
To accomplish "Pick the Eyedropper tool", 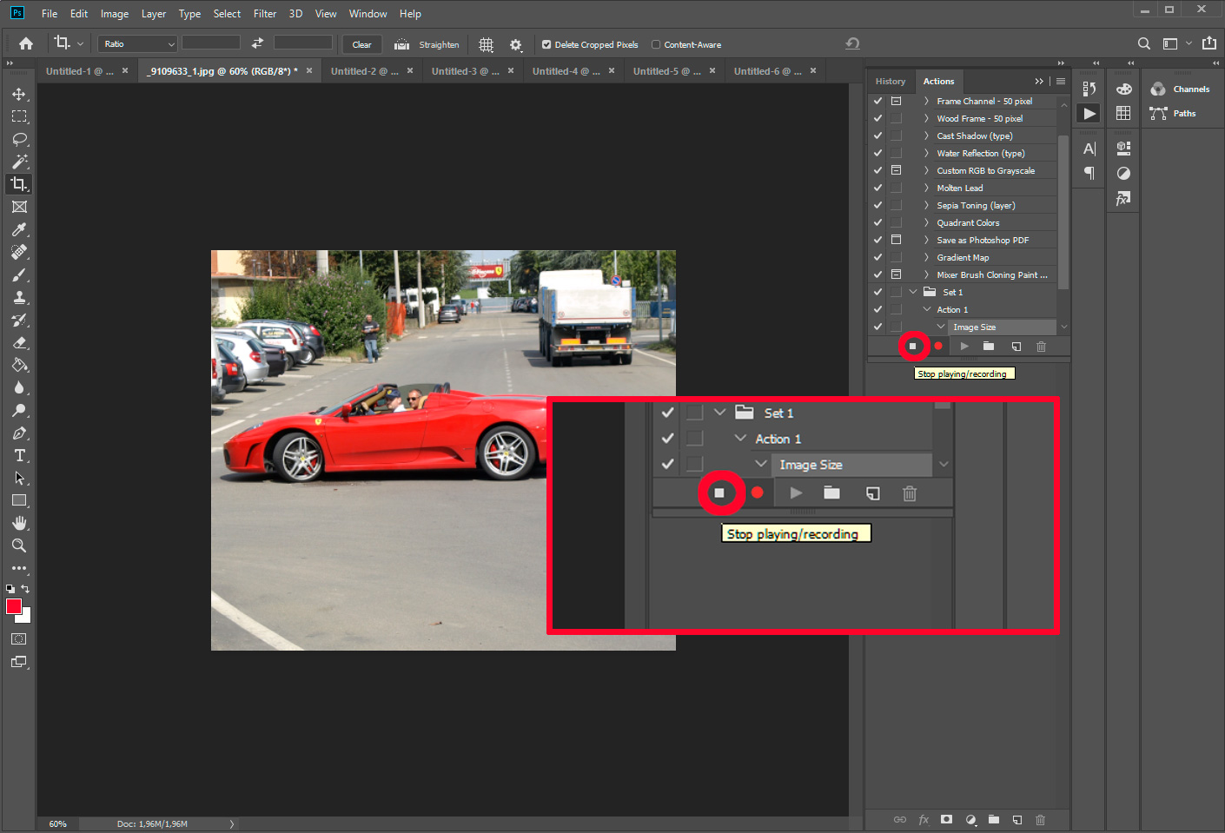I will [x=19, y=229].
